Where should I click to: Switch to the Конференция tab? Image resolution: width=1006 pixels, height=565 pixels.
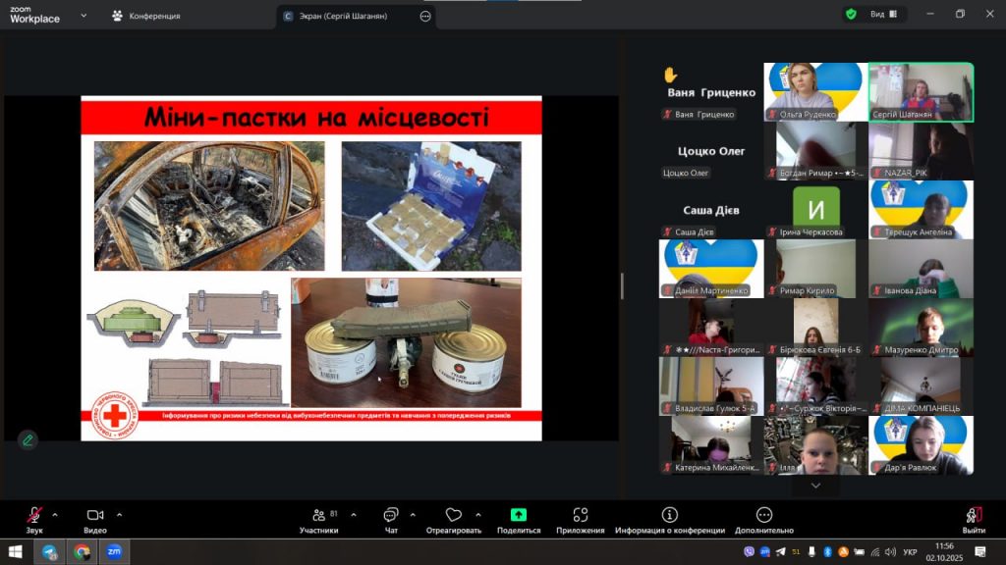(x=145, y=16)
